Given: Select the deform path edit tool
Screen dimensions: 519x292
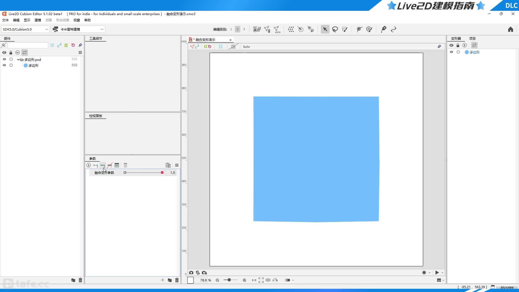Looking at the screenshot, I should [x=359, y=29].
